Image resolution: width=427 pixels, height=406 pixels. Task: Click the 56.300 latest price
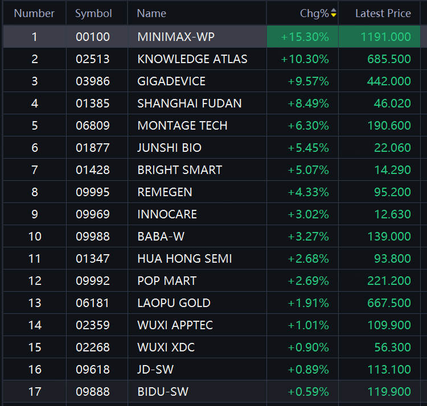[x=392, y=347]
